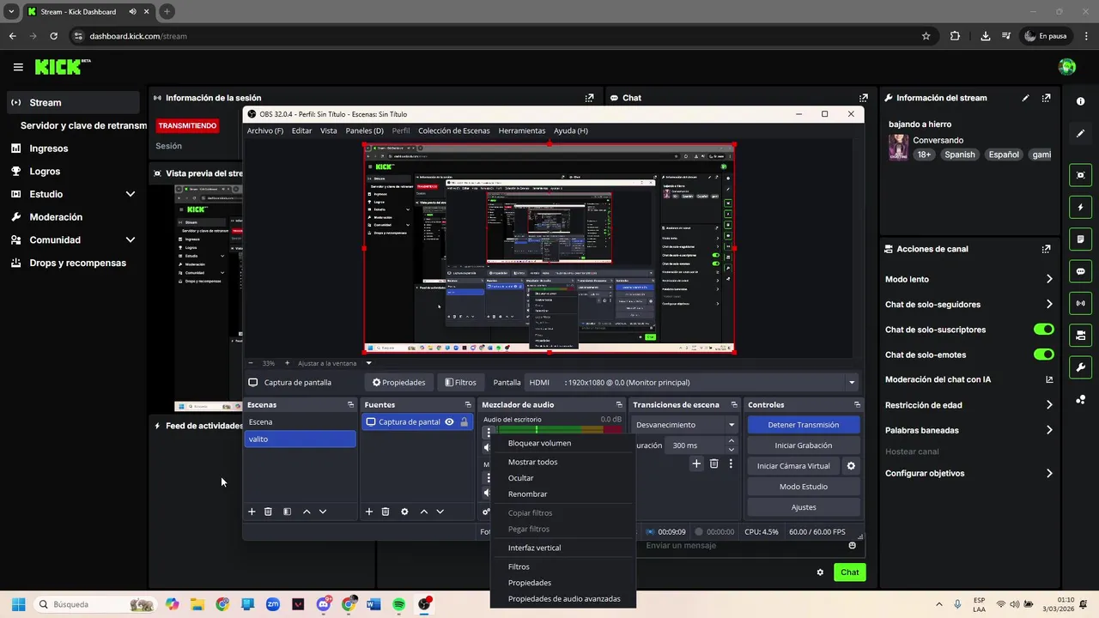Viewport: 1099px width, 618px height.
Task: Move scene up in Escenas panel
Action: click(x=307, y=512)
